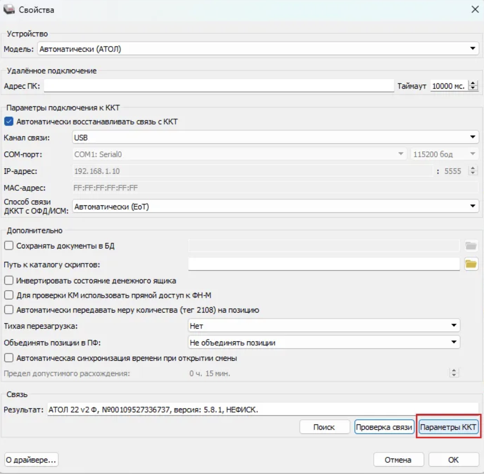Open the О драйвере about button
This screenshot has width=484, height=475.
point(31,460)
